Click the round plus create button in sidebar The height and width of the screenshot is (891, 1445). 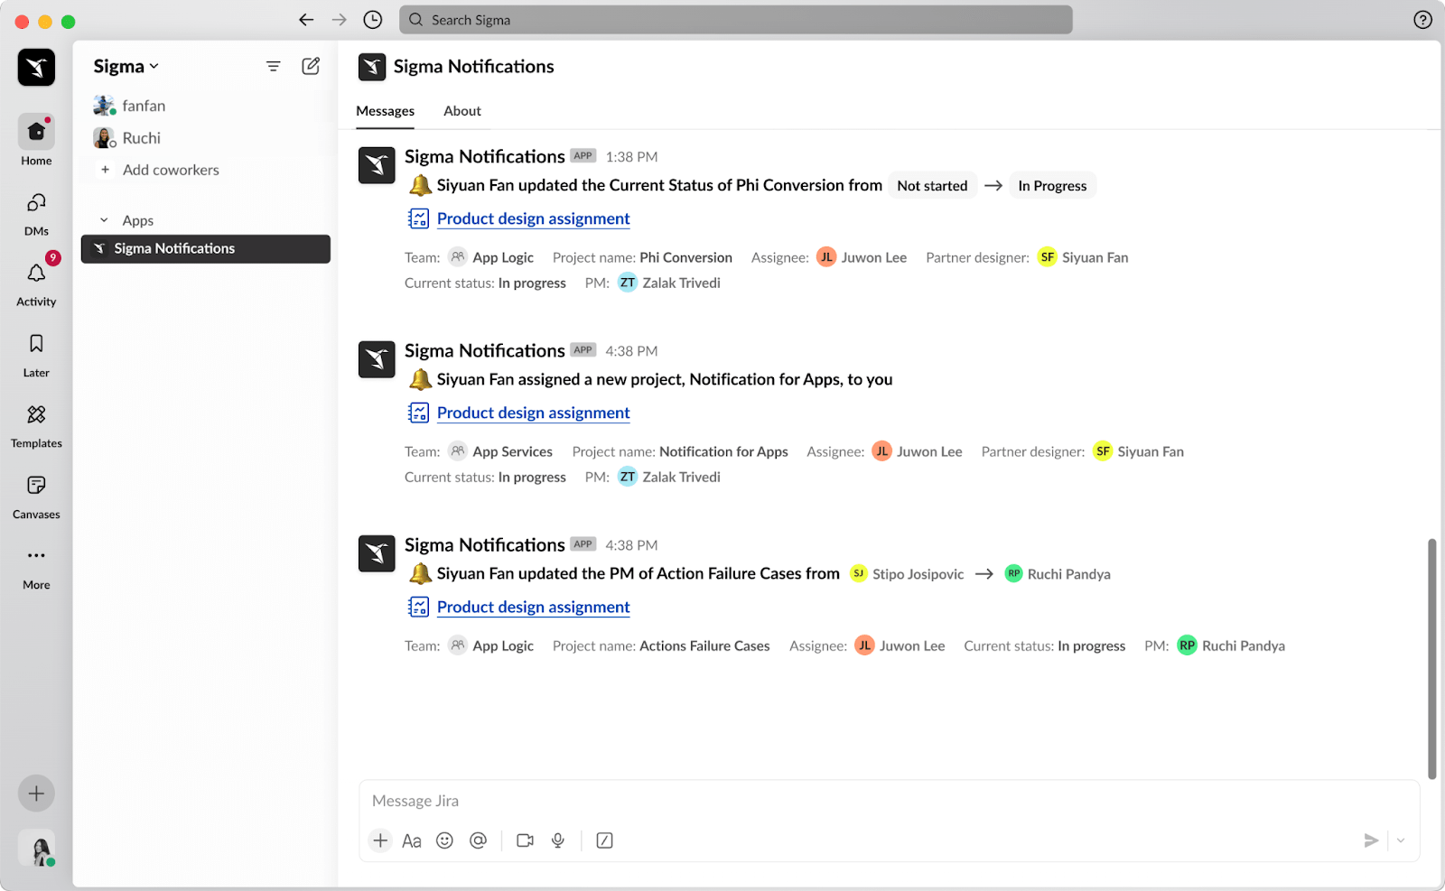pos(36,794)
